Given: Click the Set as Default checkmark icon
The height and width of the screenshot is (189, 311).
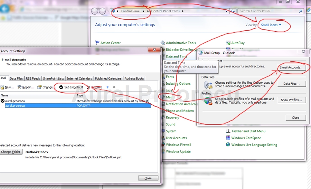Looking at the screenshot, I should 61,87.
